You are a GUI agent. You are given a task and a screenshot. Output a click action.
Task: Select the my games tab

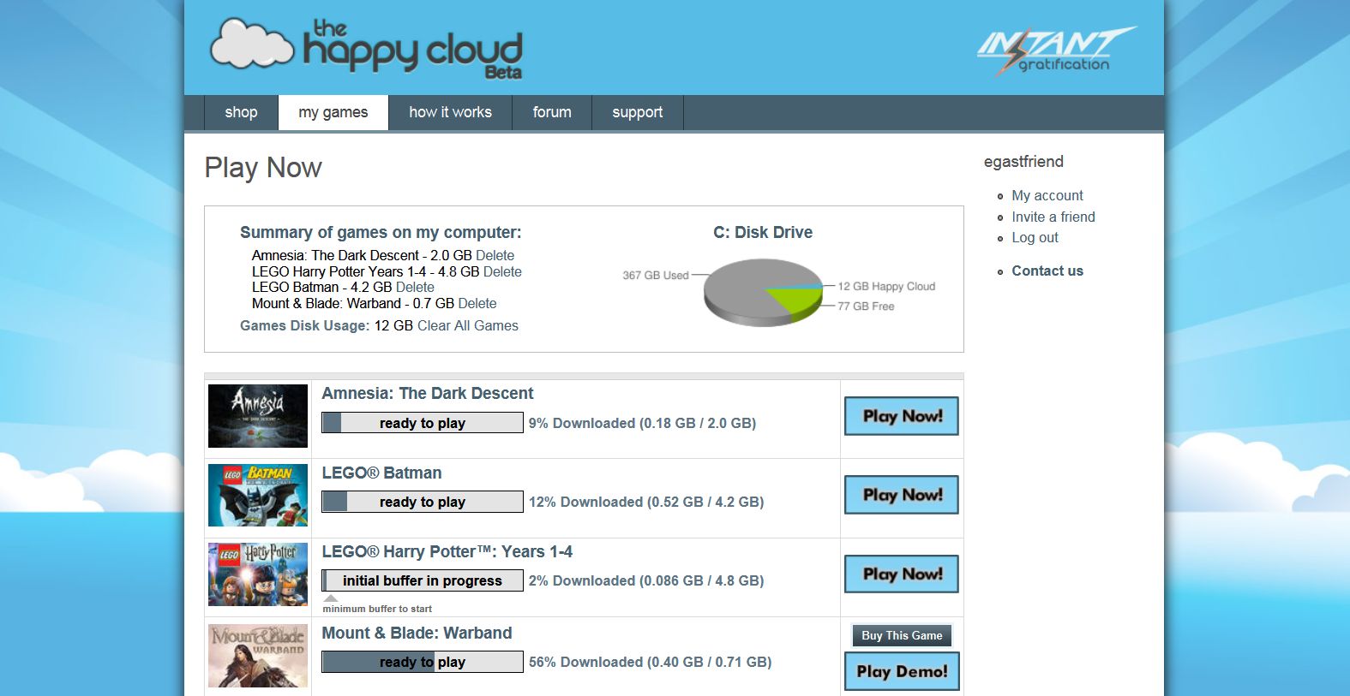(333, 112)
